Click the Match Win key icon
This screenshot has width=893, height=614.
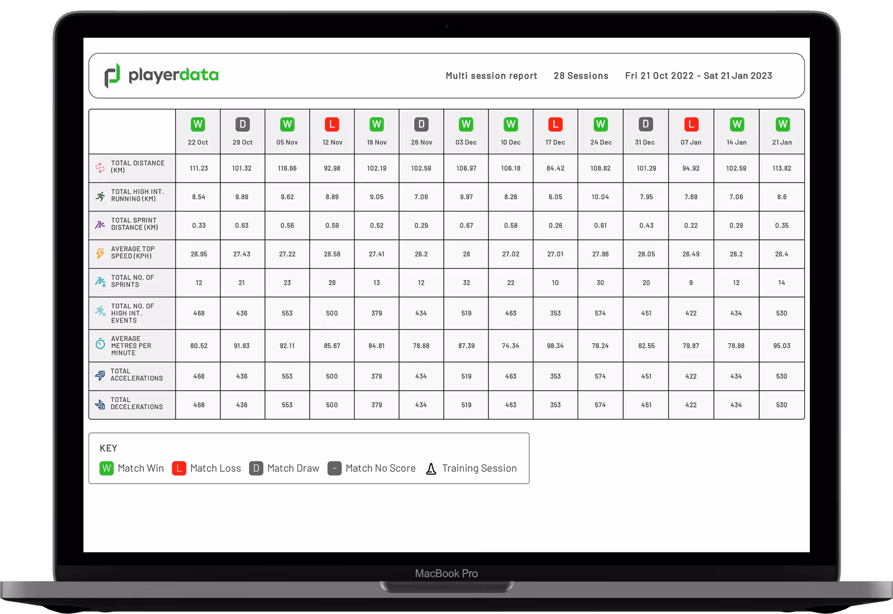tap(107, 468)
